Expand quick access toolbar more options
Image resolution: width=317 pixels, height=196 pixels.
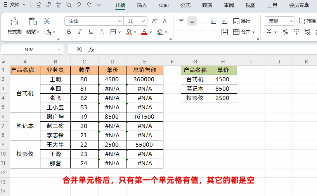(99, 5)
